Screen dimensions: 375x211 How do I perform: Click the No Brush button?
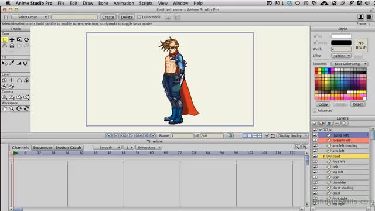(x=361, y=45)
